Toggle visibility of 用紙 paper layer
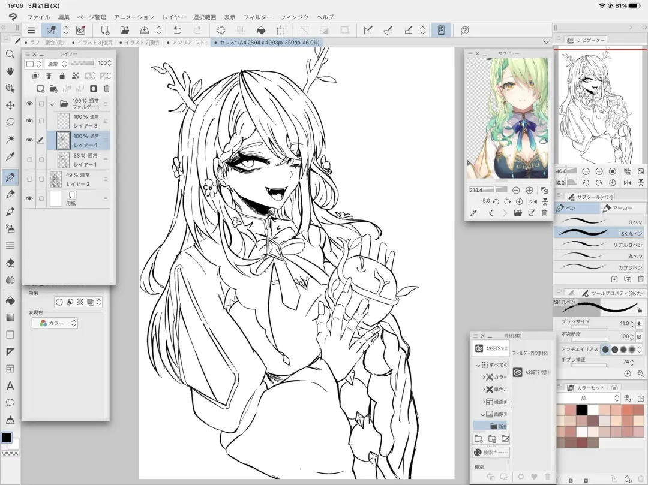 [x=29, y=198]
